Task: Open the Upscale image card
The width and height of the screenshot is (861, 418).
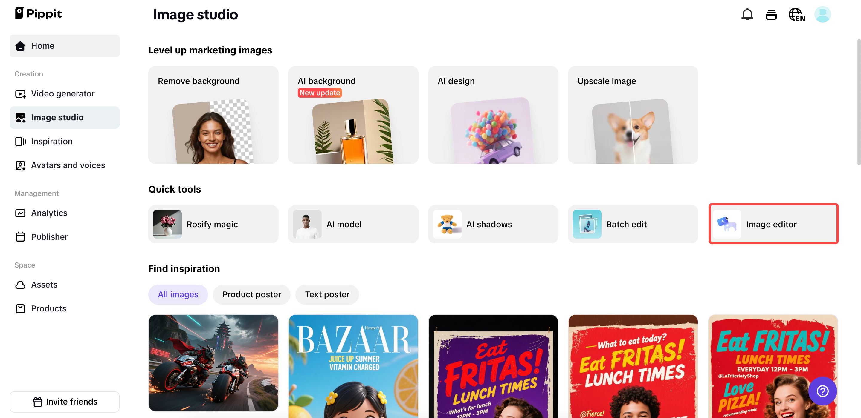Action: (x=633, y=115)
